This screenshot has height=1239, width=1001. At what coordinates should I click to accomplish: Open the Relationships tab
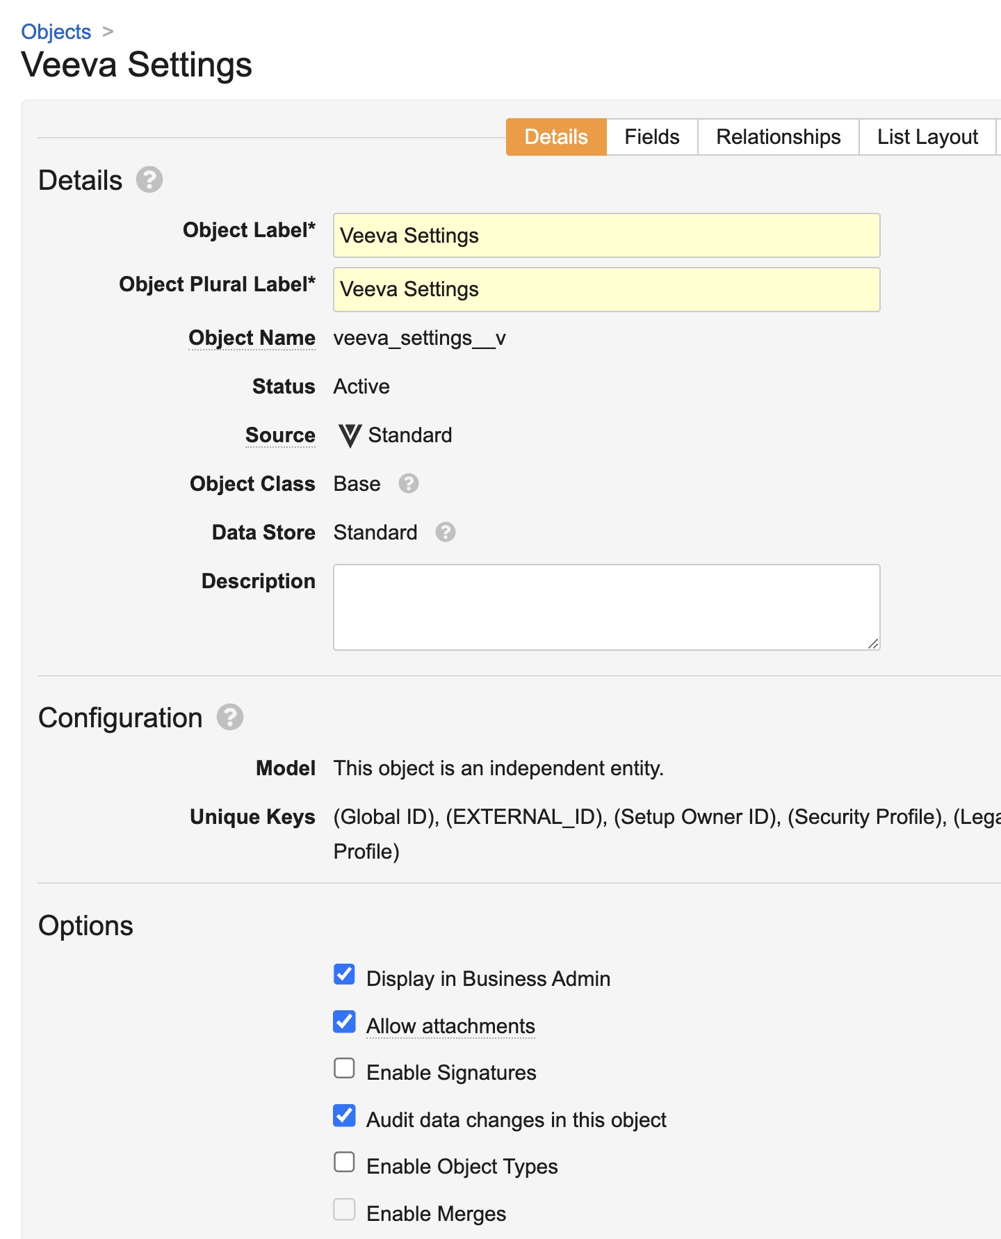click(779, 137)
